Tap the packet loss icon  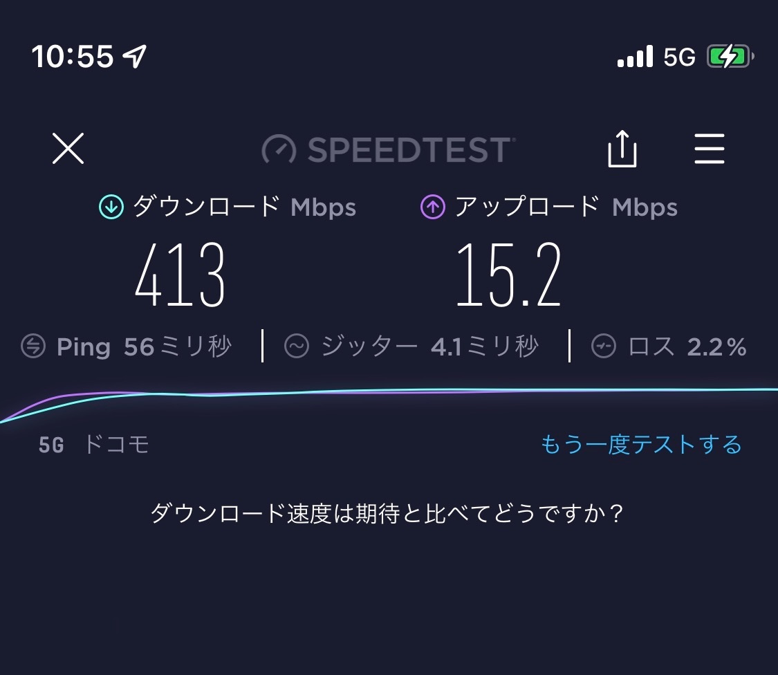click(604, 346)
